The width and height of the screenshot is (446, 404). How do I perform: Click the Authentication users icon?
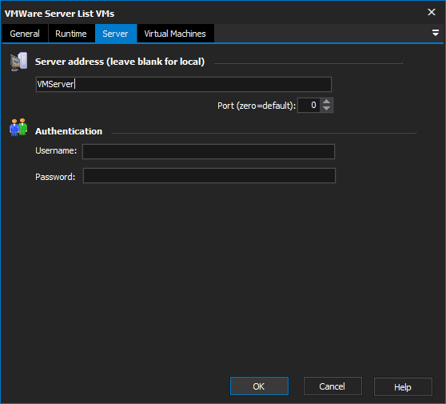18,127
